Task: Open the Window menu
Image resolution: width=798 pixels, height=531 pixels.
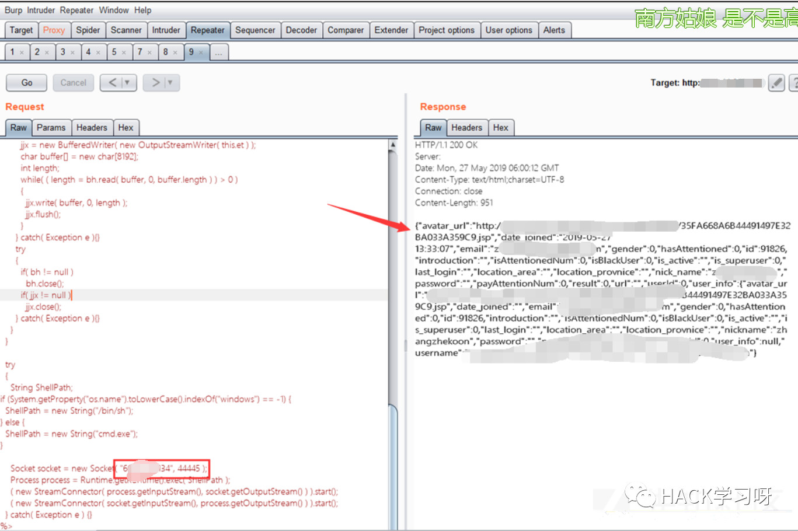Action: click(x=114, y=10)
